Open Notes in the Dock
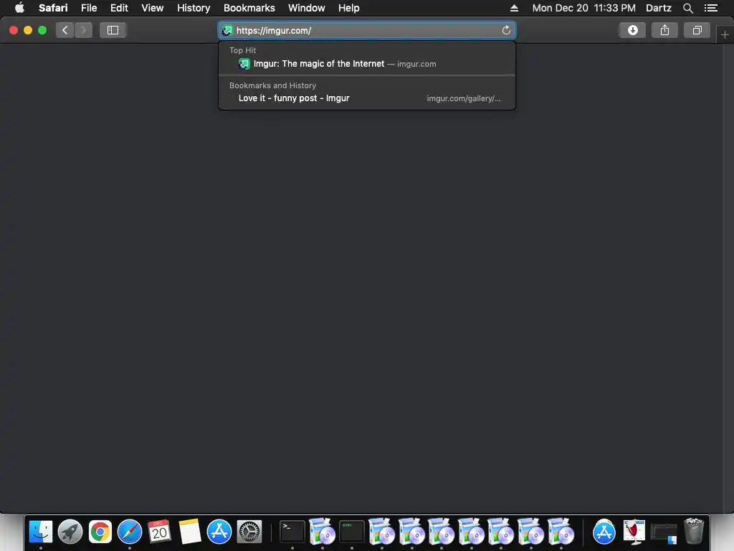This screenshot has width=734, height=551. click(x=189, y=532)
